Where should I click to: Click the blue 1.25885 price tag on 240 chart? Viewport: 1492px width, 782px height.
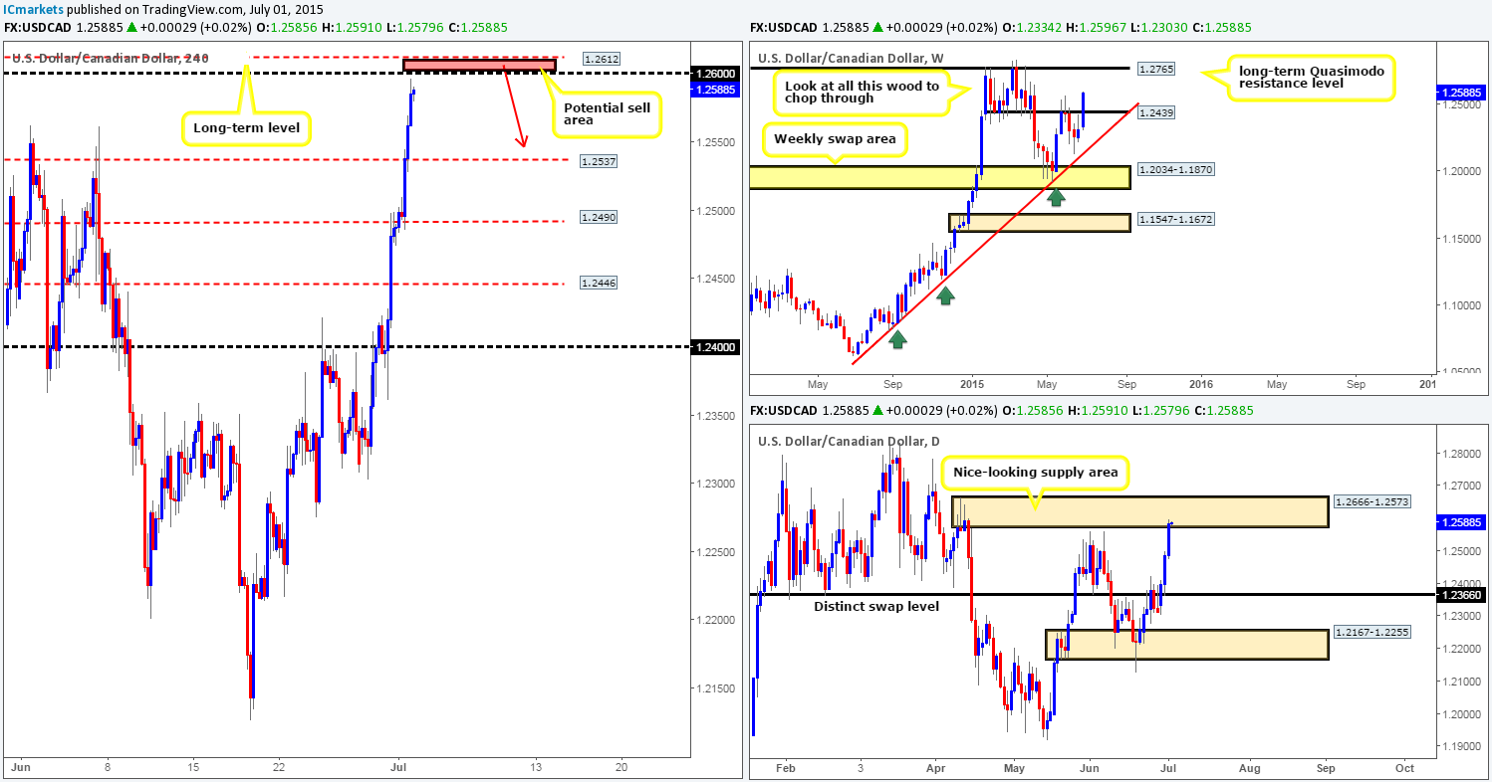(717, 90)
